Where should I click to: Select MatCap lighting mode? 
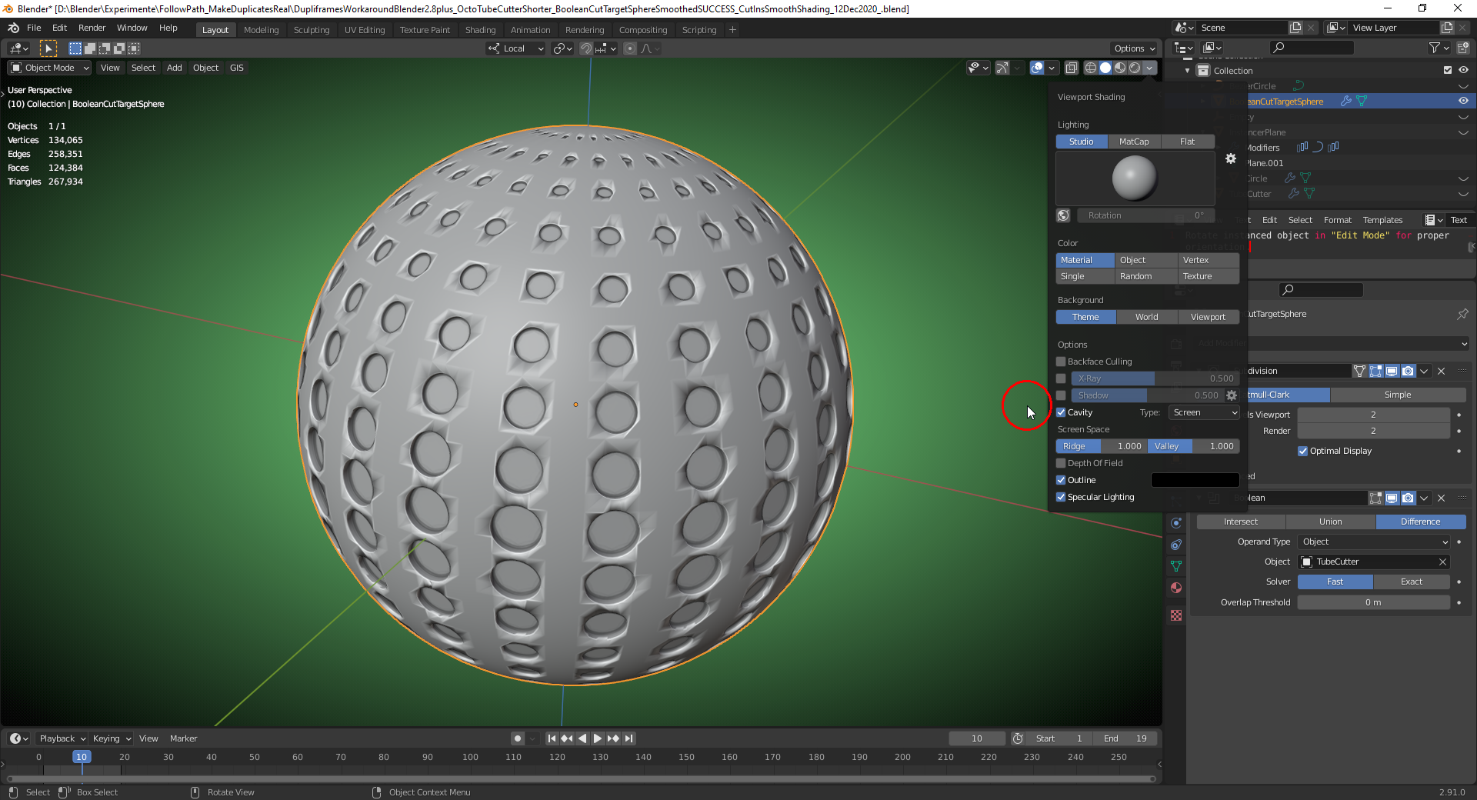1134,142
